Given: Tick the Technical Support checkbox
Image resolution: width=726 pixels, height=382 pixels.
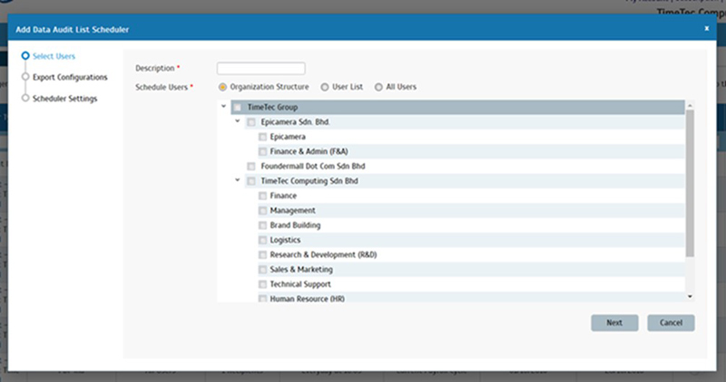Looking at the screenshot, I should (x=262, y=284).
